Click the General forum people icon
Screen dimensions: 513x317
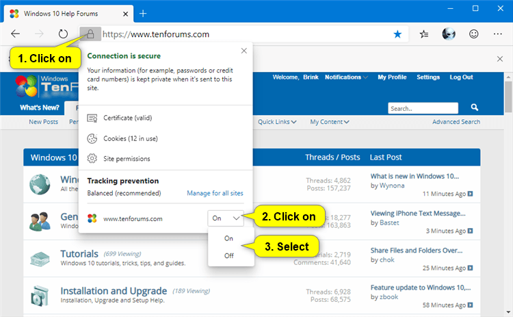coord(40,221)
